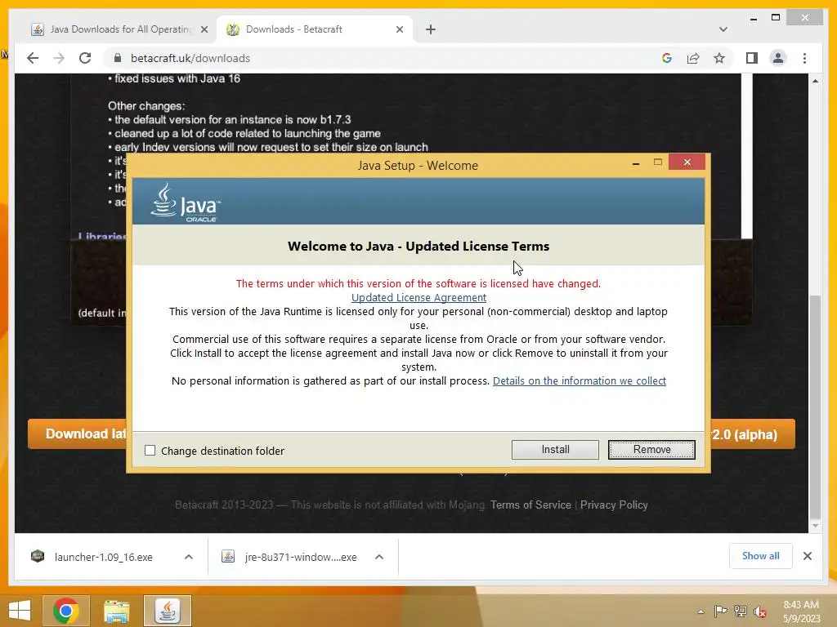Screen dimensions: 837x627
Task: Open File Explorer from the taskbar
Action: [x=116, y=611]
